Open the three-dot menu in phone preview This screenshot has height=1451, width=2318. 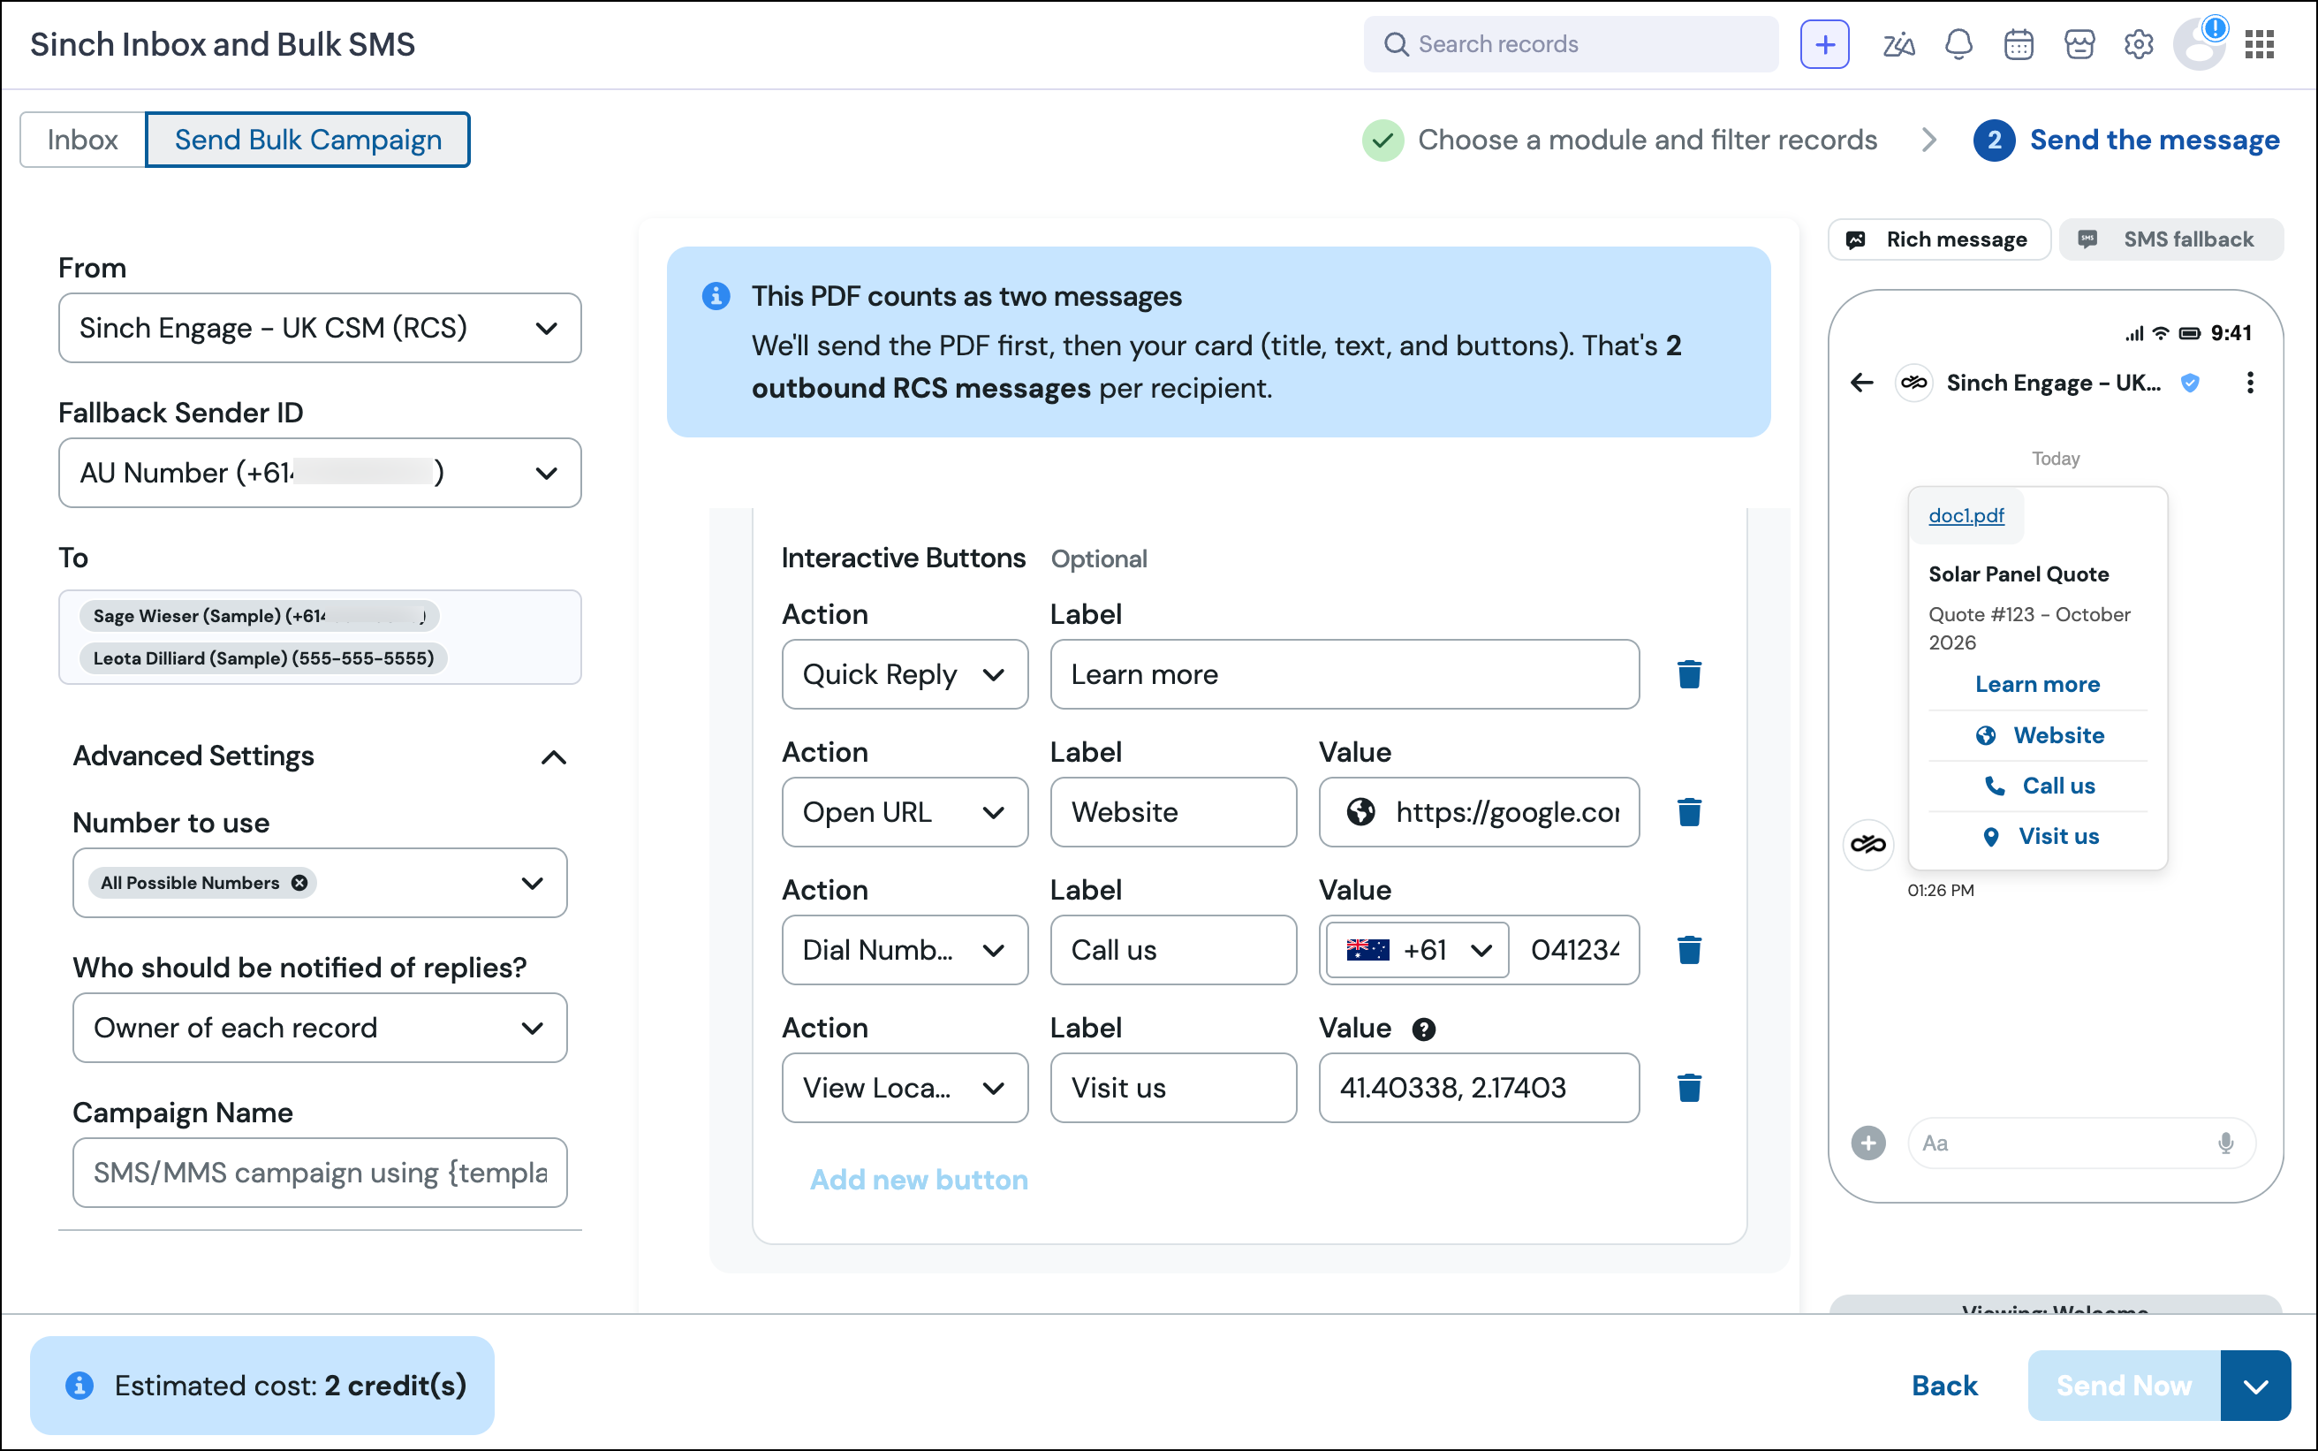tap(2250, 383)
